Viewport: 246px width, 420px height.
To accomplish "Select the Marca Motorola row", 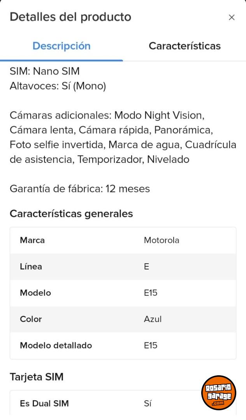I will pyautogui.click(x=123, y=240).
